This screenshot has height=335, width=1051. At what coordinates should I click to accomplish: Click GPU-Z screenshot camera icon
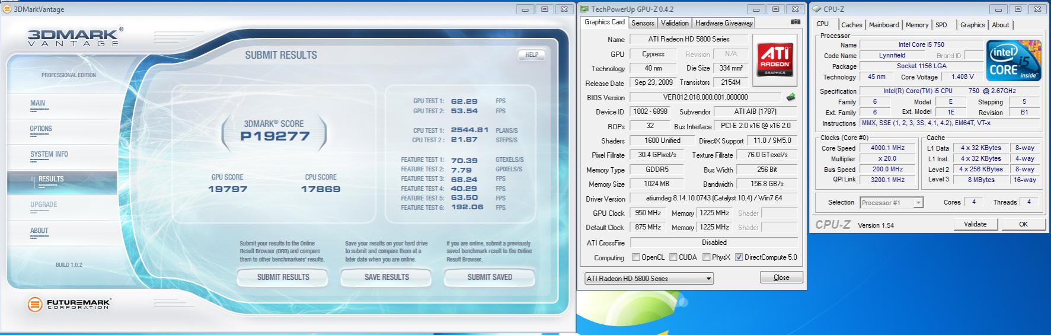click(795, 22)
